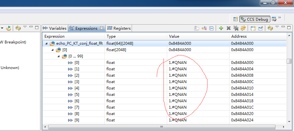Select element [6] row
The height and width of the screenshot is (131, 294).
pos(165,101)
